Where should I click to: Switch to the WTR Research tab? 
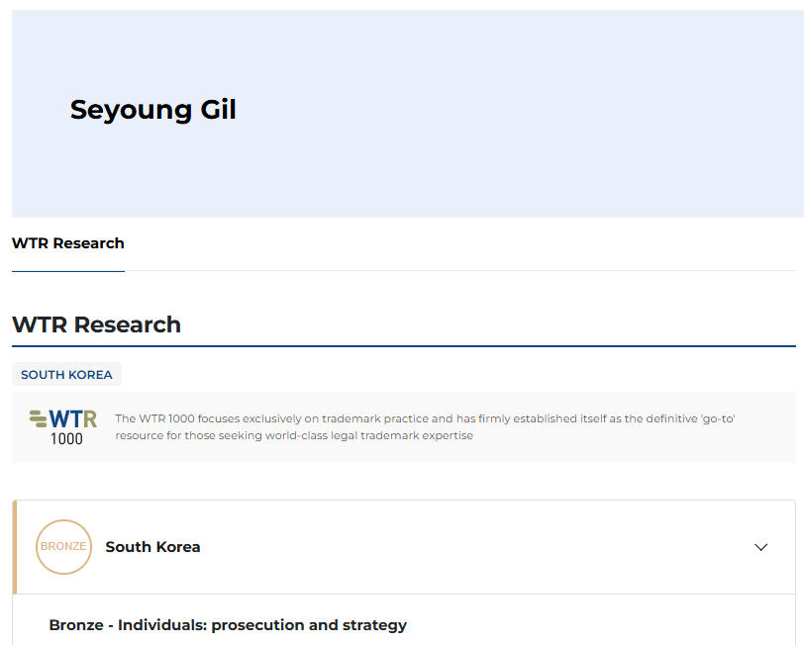click(x=68, y=243)
